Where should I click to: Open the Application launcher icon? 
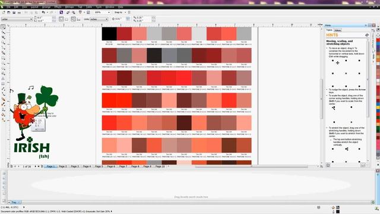pos(80,12)
